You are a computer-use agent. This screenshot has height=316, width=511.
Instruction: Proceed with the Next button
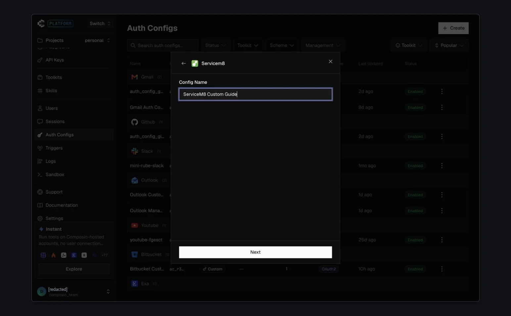(x=255, y=252)
